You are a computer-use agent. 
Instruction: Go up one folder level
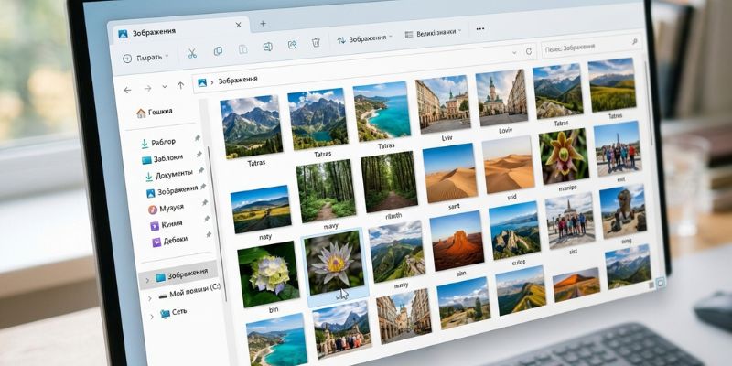[x=180, y=85]
